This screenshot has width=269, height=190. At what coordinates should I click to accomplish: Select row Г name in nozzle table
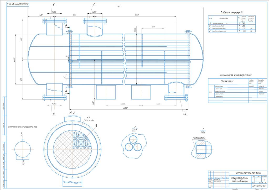tap(219, 28)
